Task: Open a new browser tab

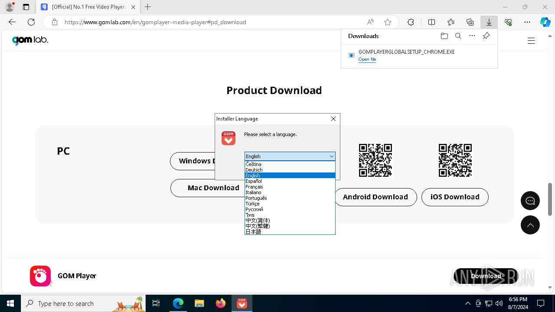Action: click(148, 7)
